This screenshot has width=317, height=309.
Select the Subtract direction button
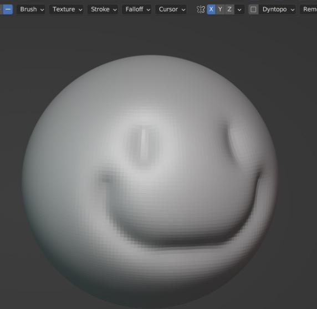point(8,9)
